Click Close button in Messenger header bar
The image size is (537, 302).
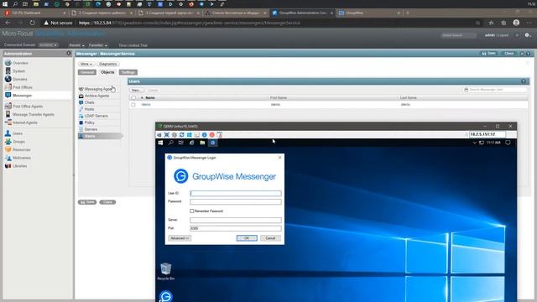[508, 54]
